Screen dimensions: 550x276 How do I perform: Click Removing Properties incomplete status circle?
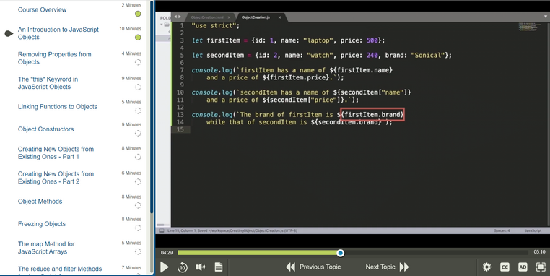click(138, 62)
